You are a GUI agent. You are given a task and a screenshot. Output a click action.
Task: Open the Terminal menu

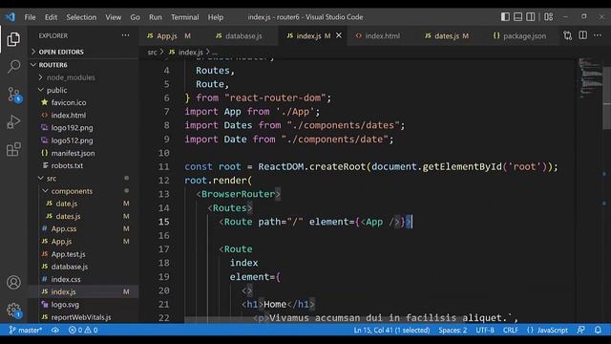tap(184, 17)
